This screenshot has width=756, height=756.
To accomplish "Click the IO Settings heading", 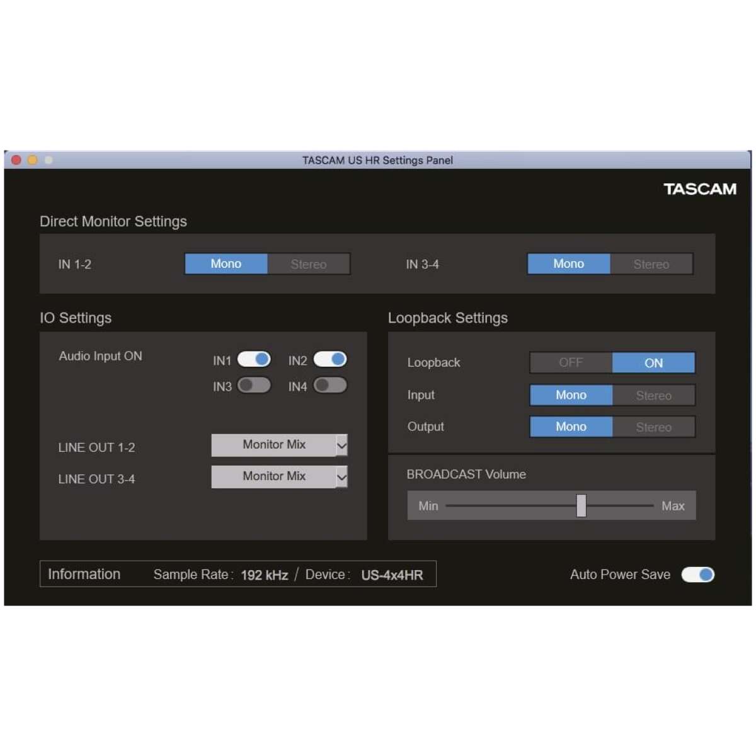I will click(x=76, y=318).
